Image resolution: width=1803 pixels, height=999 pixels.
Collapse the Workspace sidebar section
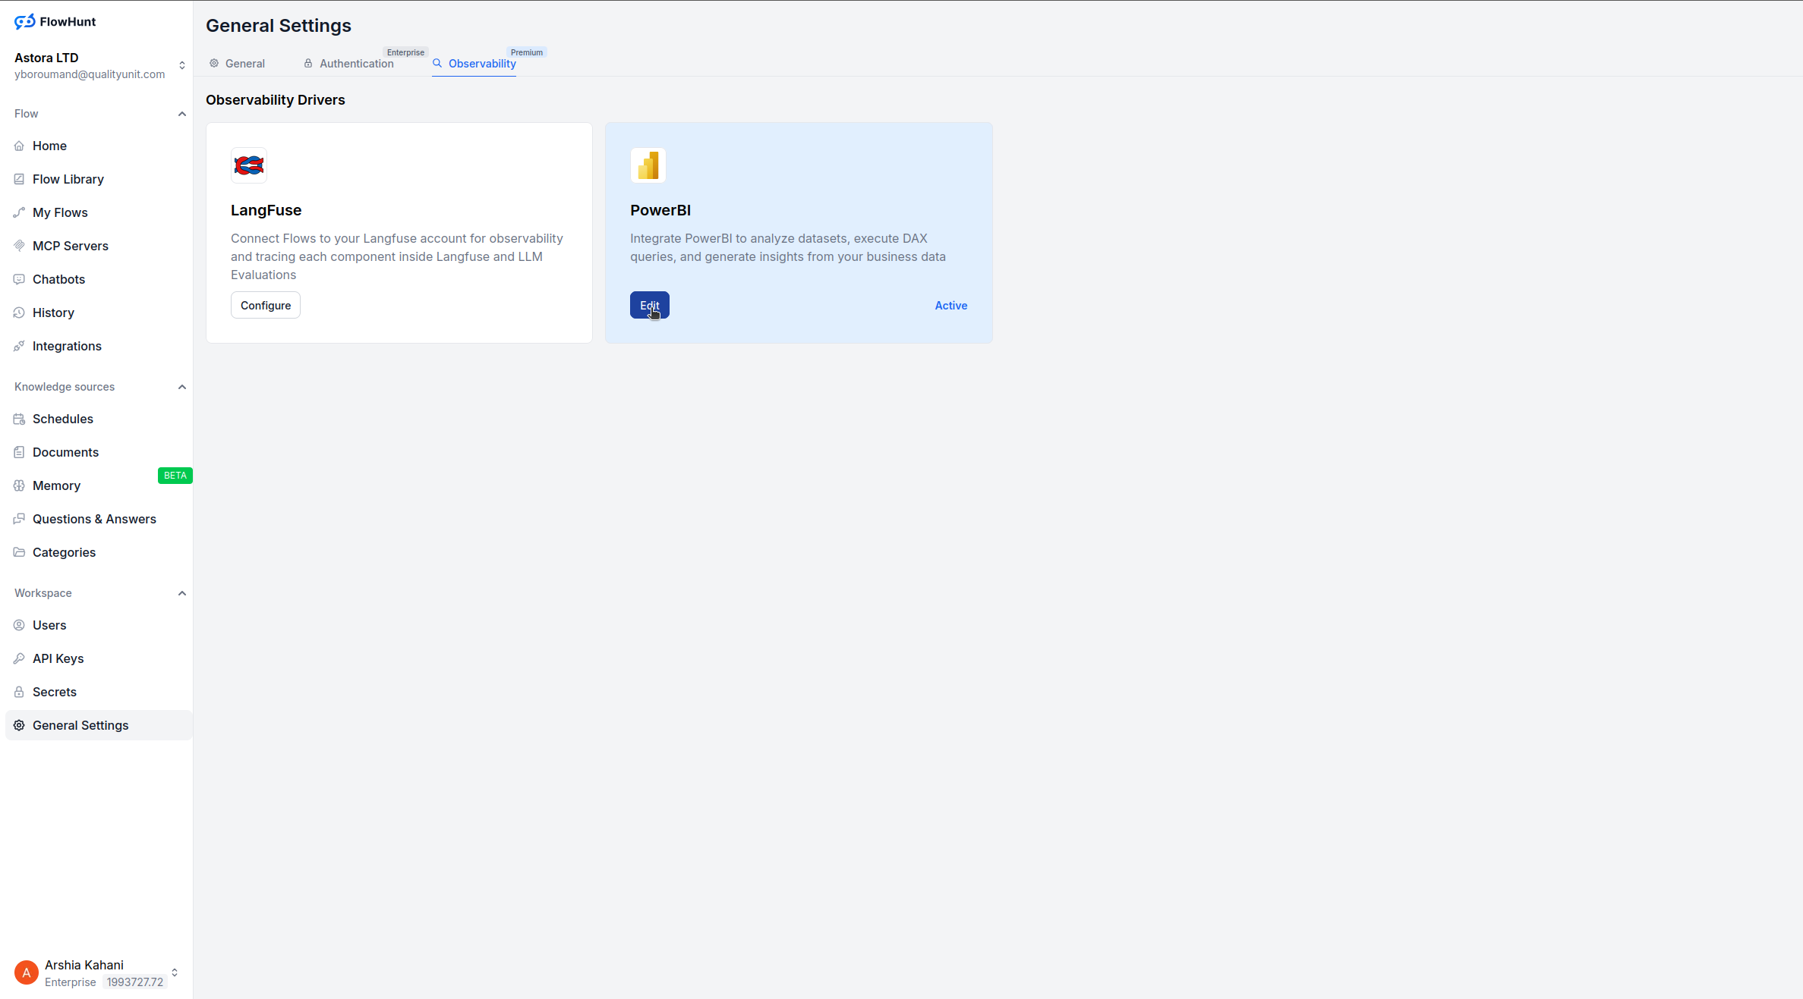(181, 593)
